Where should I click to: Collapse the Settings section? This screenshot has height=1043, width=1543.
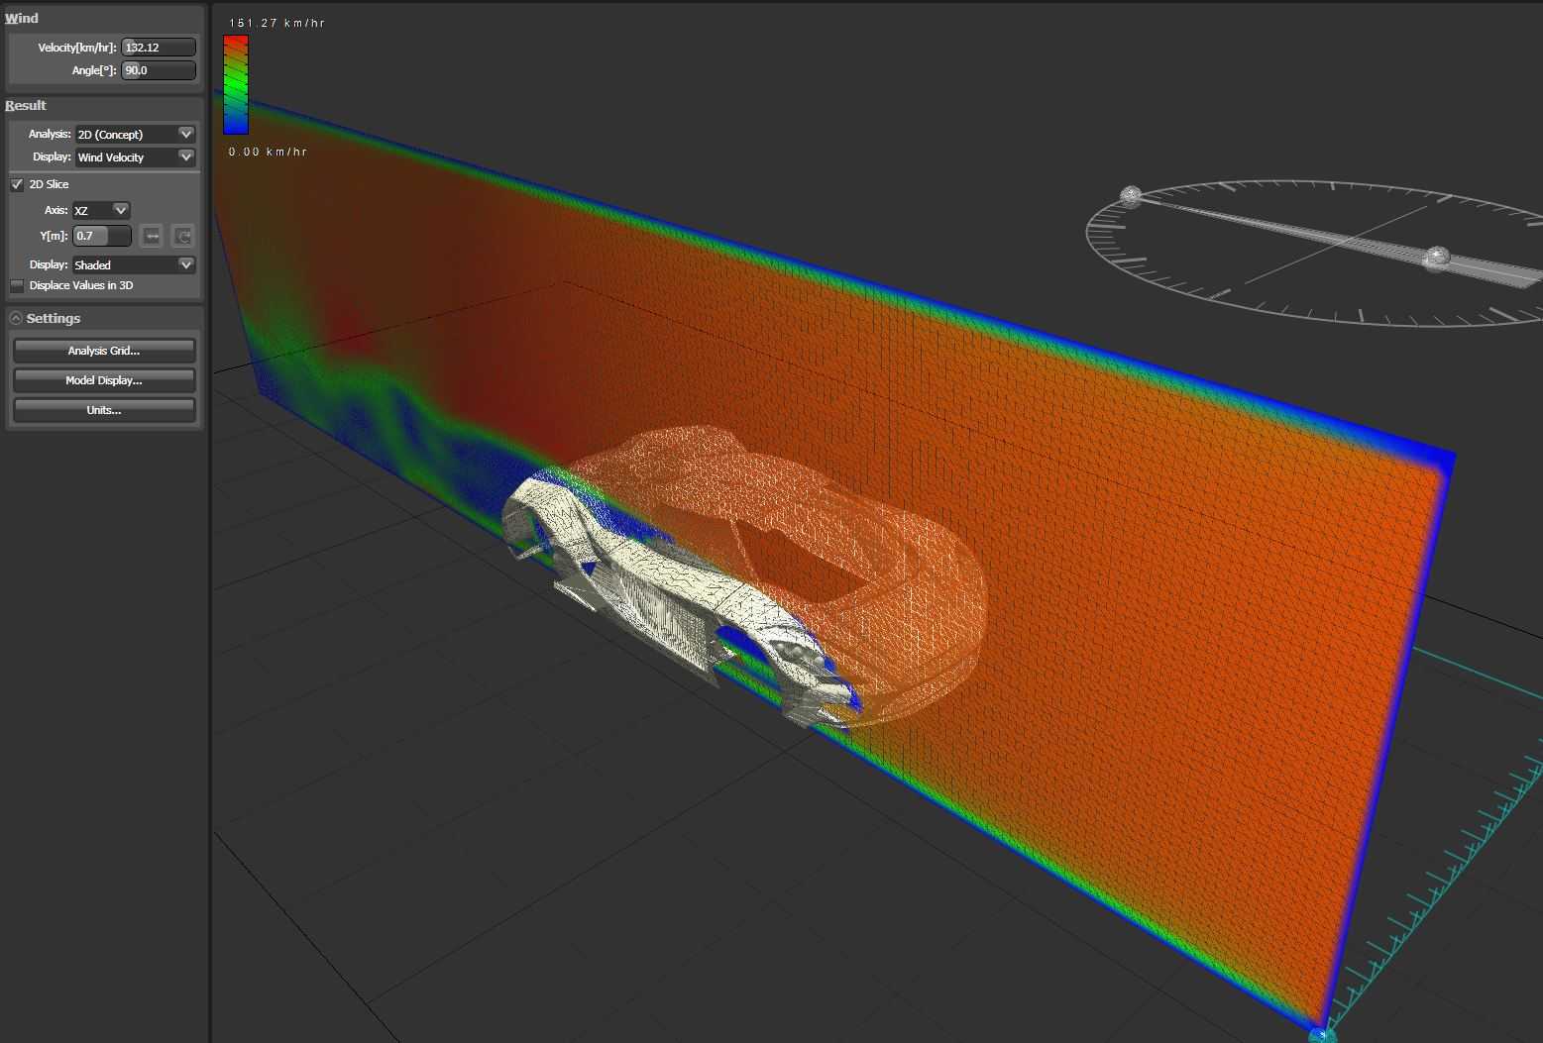pos(16,318)
